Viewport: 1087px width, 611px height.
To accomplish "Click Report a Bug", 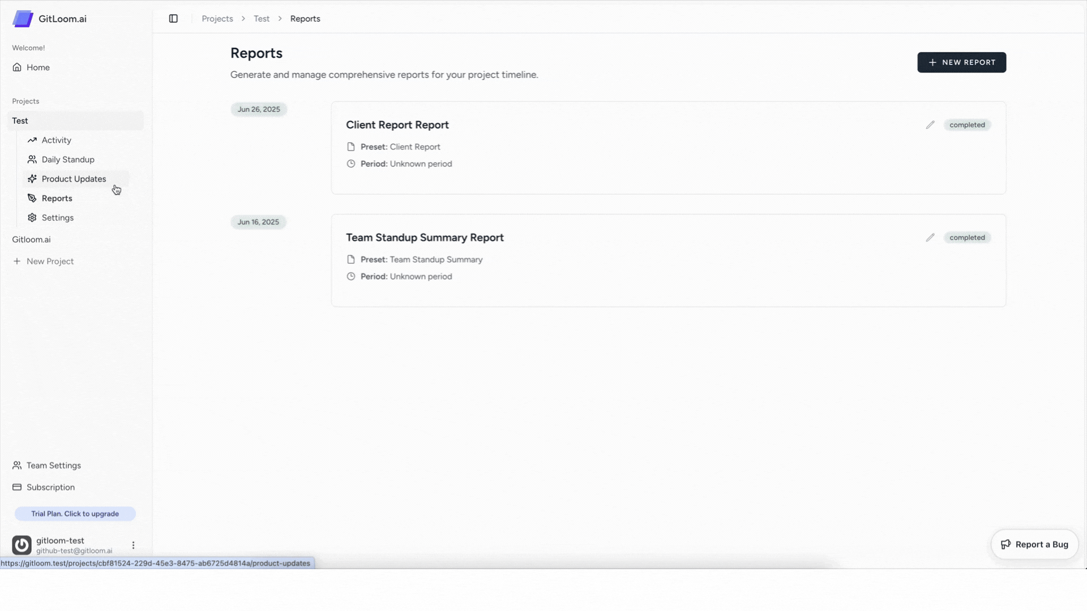I will (x=1035, y=544).
